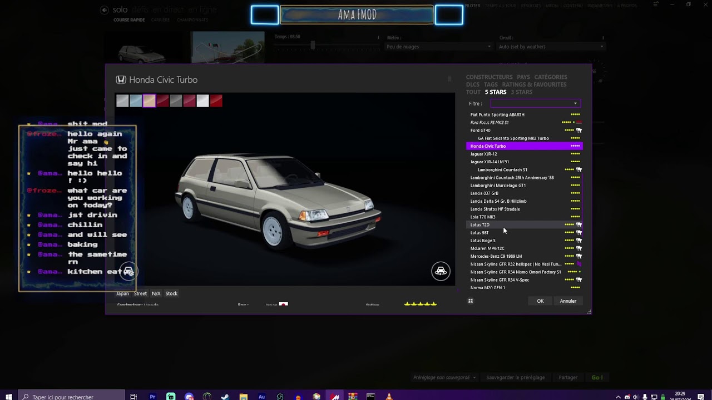Open the CONSTRUCTEURS tab
The width and height of the screenshot is (712, 400).
click(489, 77)
